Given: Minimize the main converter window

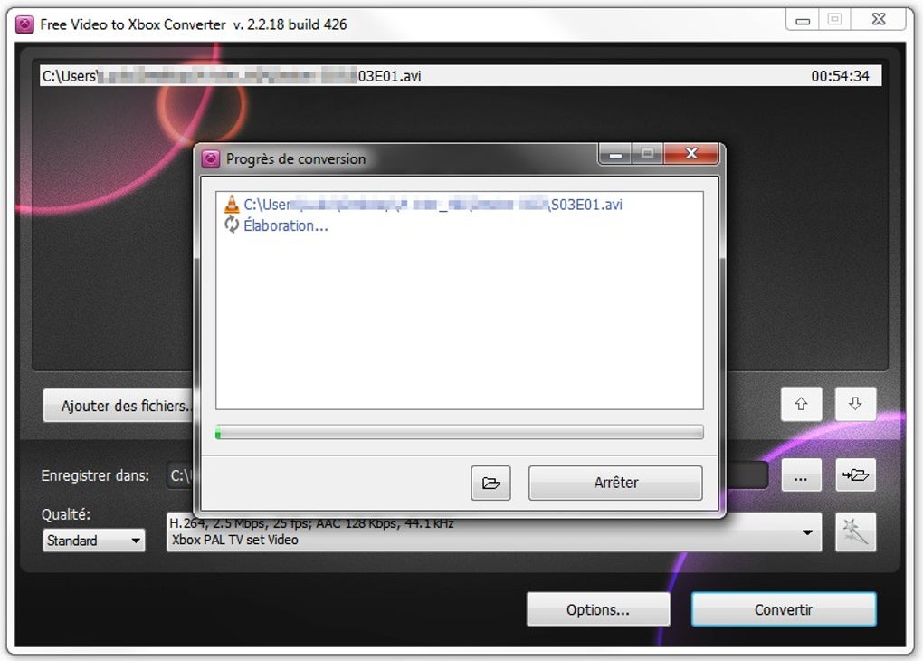Looking at the screenshot, I should pyautogui.click(x=803, y=21).
